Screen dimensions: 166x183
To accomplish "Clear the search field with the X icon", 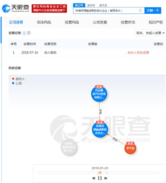I will (140, 10).
